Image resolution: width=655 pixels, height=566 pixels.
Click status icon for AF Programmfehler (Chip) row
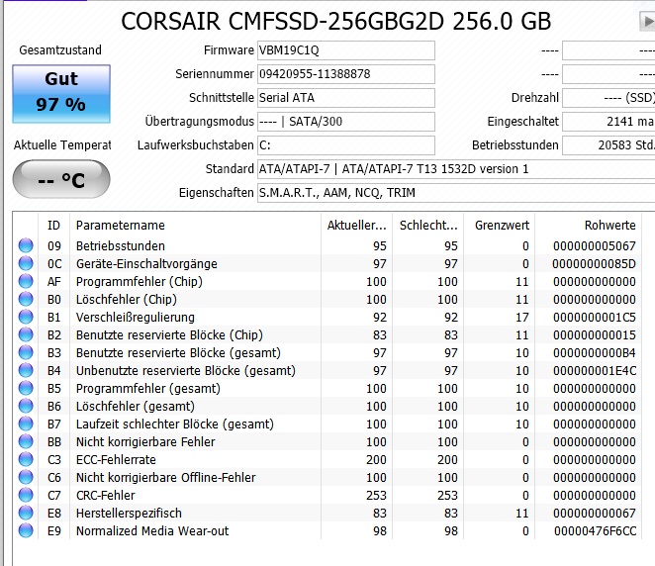(26, 281)
